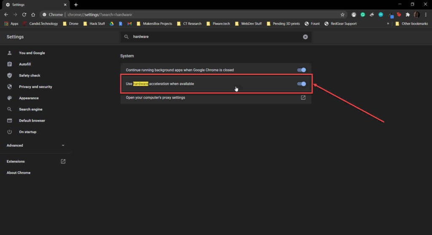The height and width of the screenshot is (235, 432).
Task: Show hidden bookmarks with double chevron
Action: point(388,24)
